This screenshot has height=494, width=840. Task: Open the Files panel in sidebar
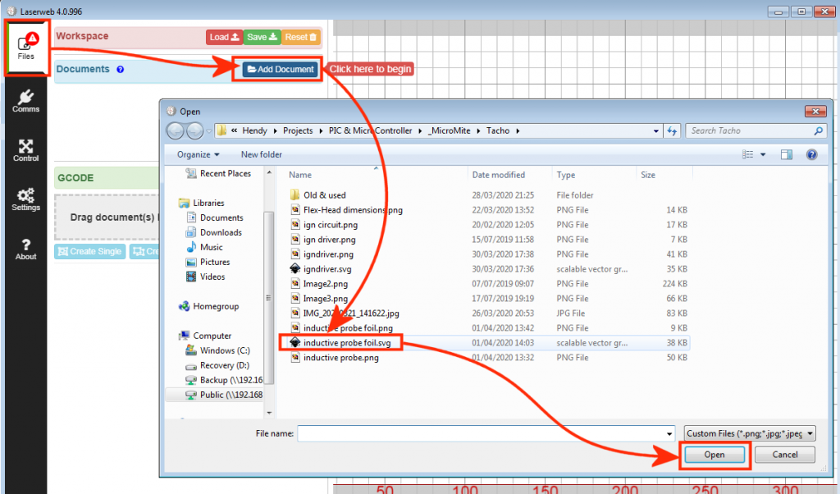point(26,47)
